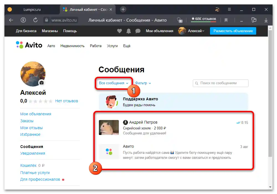Expand the Алексей account dropdown
Viewport: 277px width, 194px height.
tap(196, 31)
